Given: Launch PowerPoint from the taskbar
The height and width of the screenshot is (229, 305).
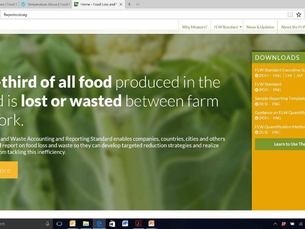Looking at the screenshot, I should coord(151,224).
